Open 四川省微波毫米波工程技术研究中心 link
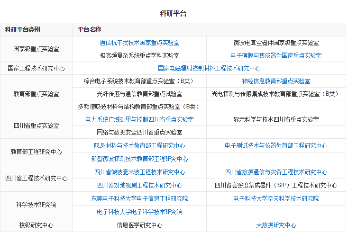The width and height of the screenshot is (348, 233). (139, 172)
